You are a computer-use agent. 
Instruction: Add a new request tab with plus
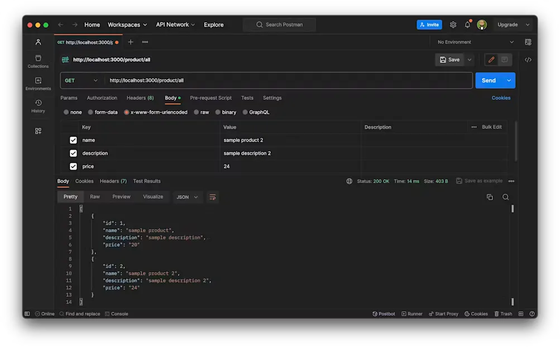point(131,42)
